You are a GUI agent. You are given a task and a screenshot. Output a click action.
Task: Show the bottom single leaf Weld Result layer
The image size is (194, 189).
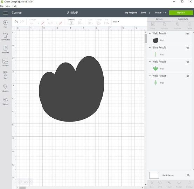point(188,76)
